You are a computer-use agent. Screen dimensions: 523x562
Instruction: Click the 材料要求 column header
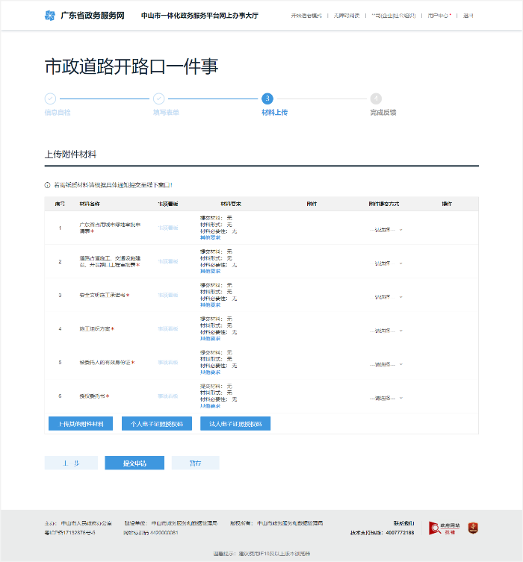[x=231, y=204]
